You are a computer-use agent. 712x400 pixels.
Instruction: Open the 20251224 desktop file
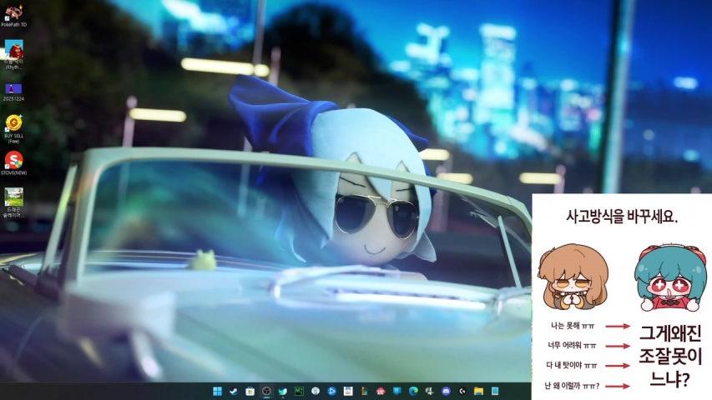pyautogui.click(x=13, y=88)
